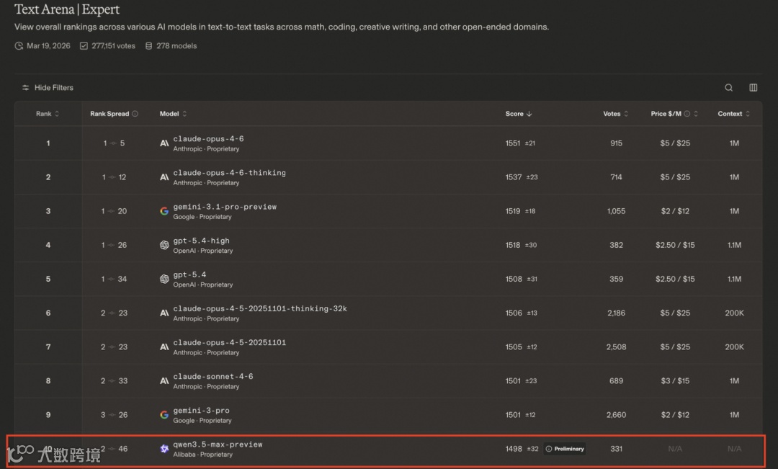
Task: Click the Anthropic logo beside claude-sonnet-4-6
Action: [x=164, y=380]
